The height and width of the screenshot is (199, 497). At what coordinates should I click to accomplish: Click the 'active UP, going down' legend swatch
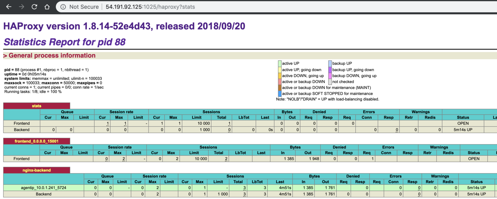(x=280, y=70)
